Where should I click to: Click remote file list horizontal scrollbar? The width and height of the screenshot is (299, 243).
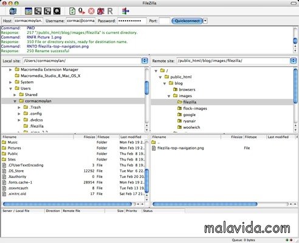tap(205, 204)
